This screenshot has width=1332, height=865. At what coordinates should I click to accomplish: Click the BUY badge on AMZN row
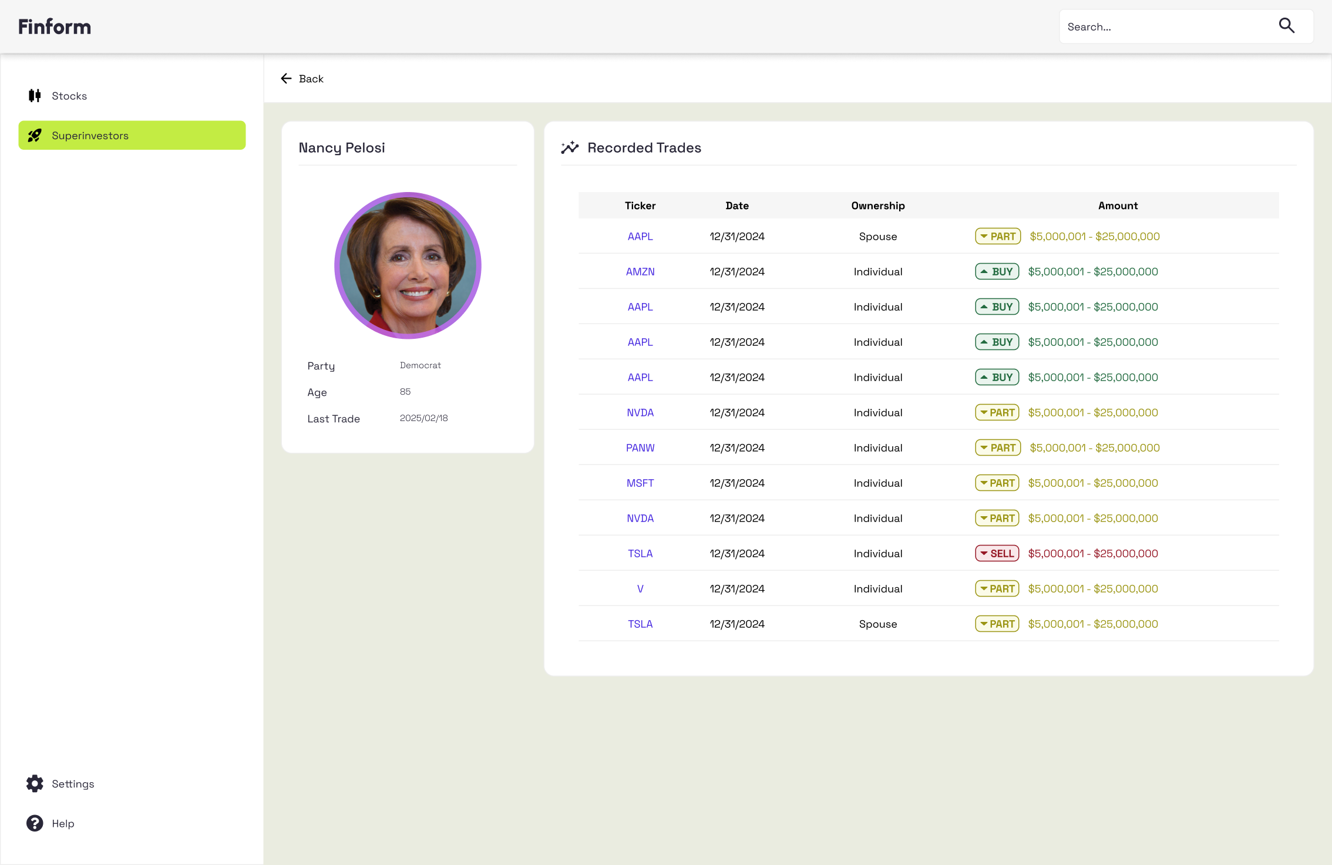997,272
